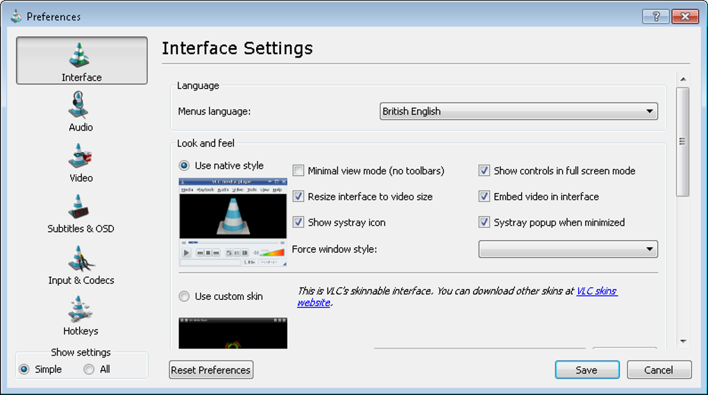
Task: Open the Interface settings category
Action: point(82,61)
